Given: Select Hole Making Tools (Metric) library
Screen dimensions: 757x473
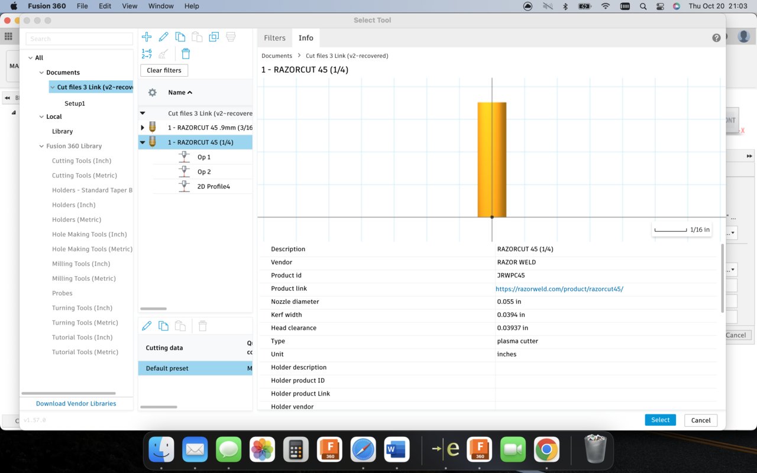Looking at the screenshot, I should coord(92,249).
